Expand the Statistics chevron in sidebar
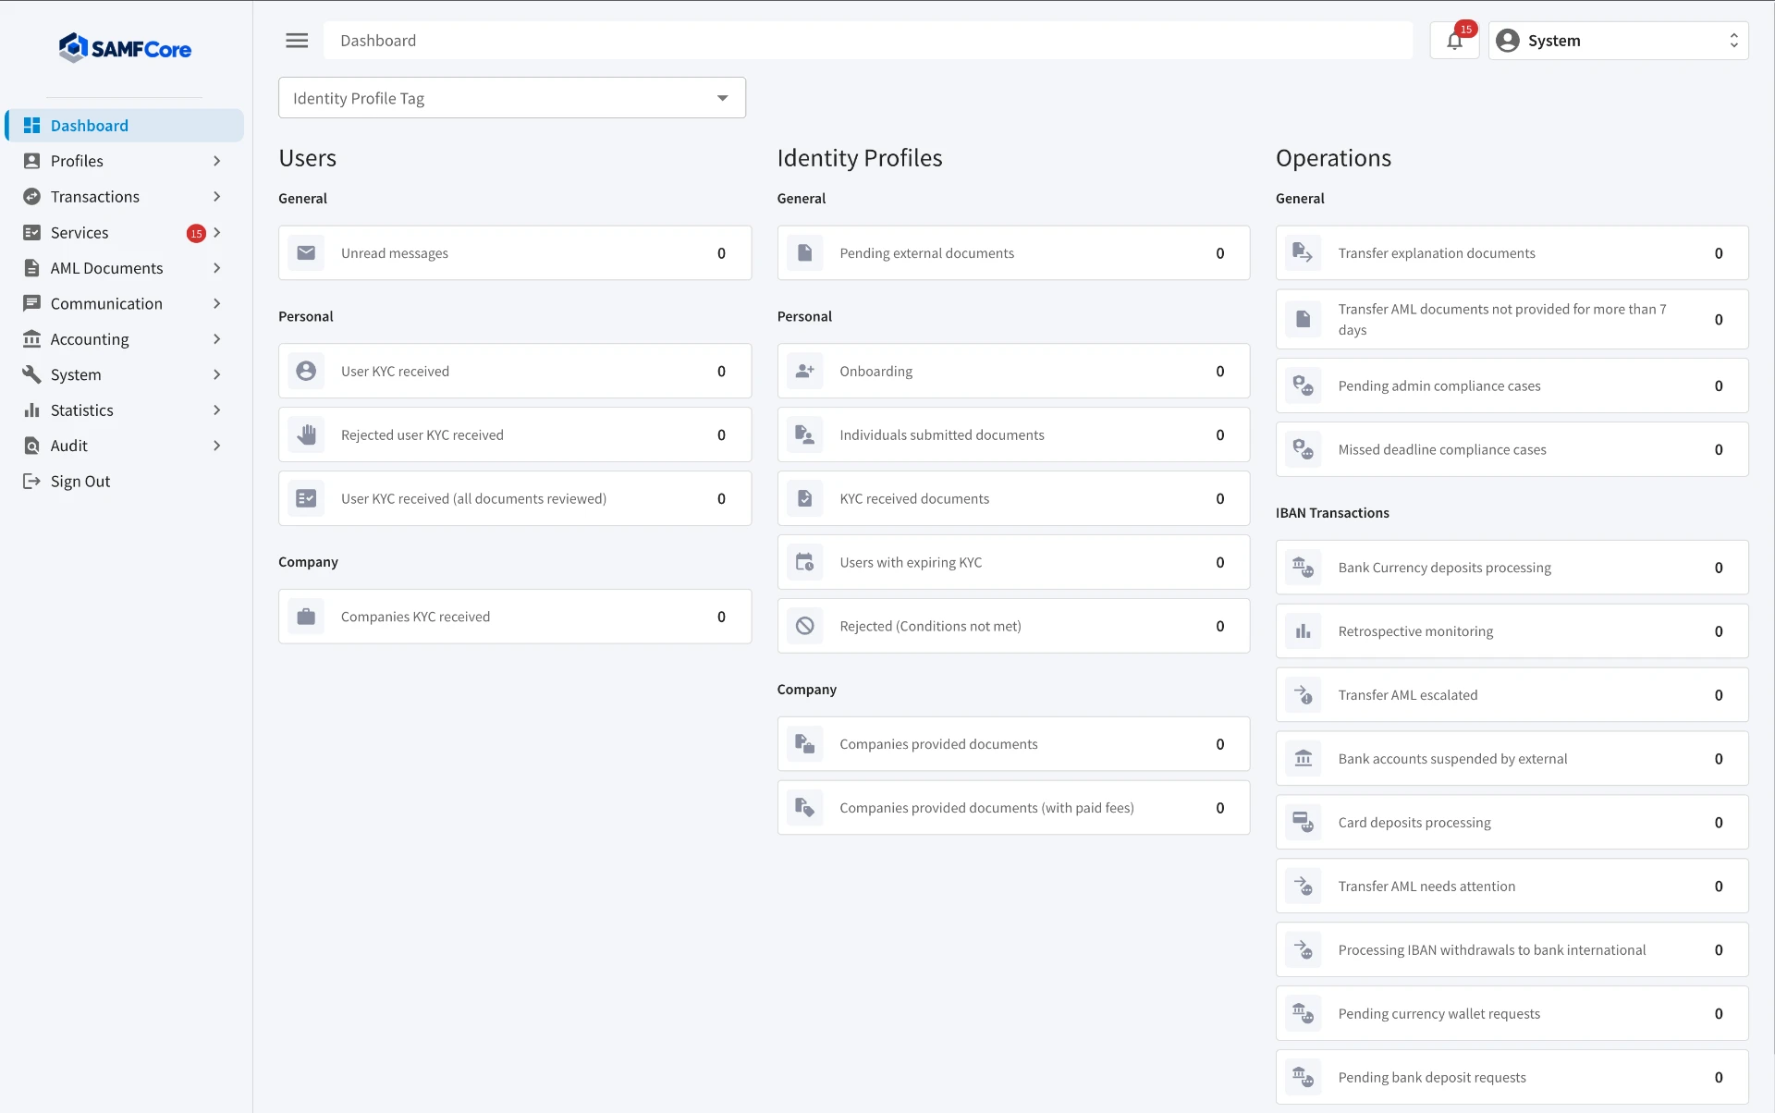1775x1113 pixels. click(217, 410)
